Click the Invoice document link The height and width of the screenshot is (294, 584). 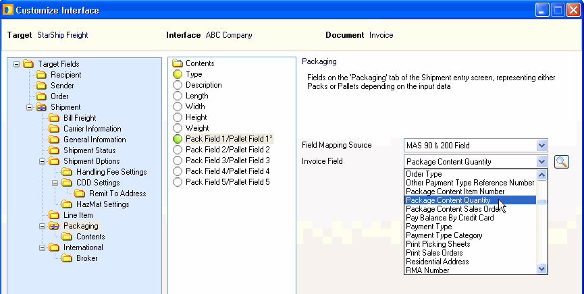381,35
